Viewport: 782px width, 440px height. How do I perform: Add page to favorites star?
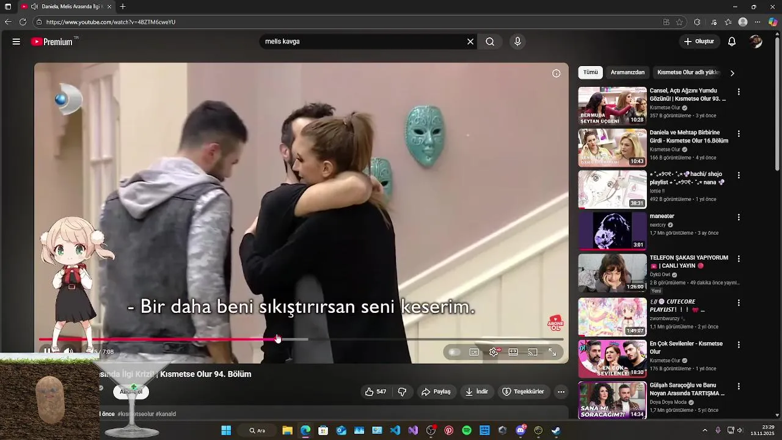pyautogui.click(x=679, y=22)
